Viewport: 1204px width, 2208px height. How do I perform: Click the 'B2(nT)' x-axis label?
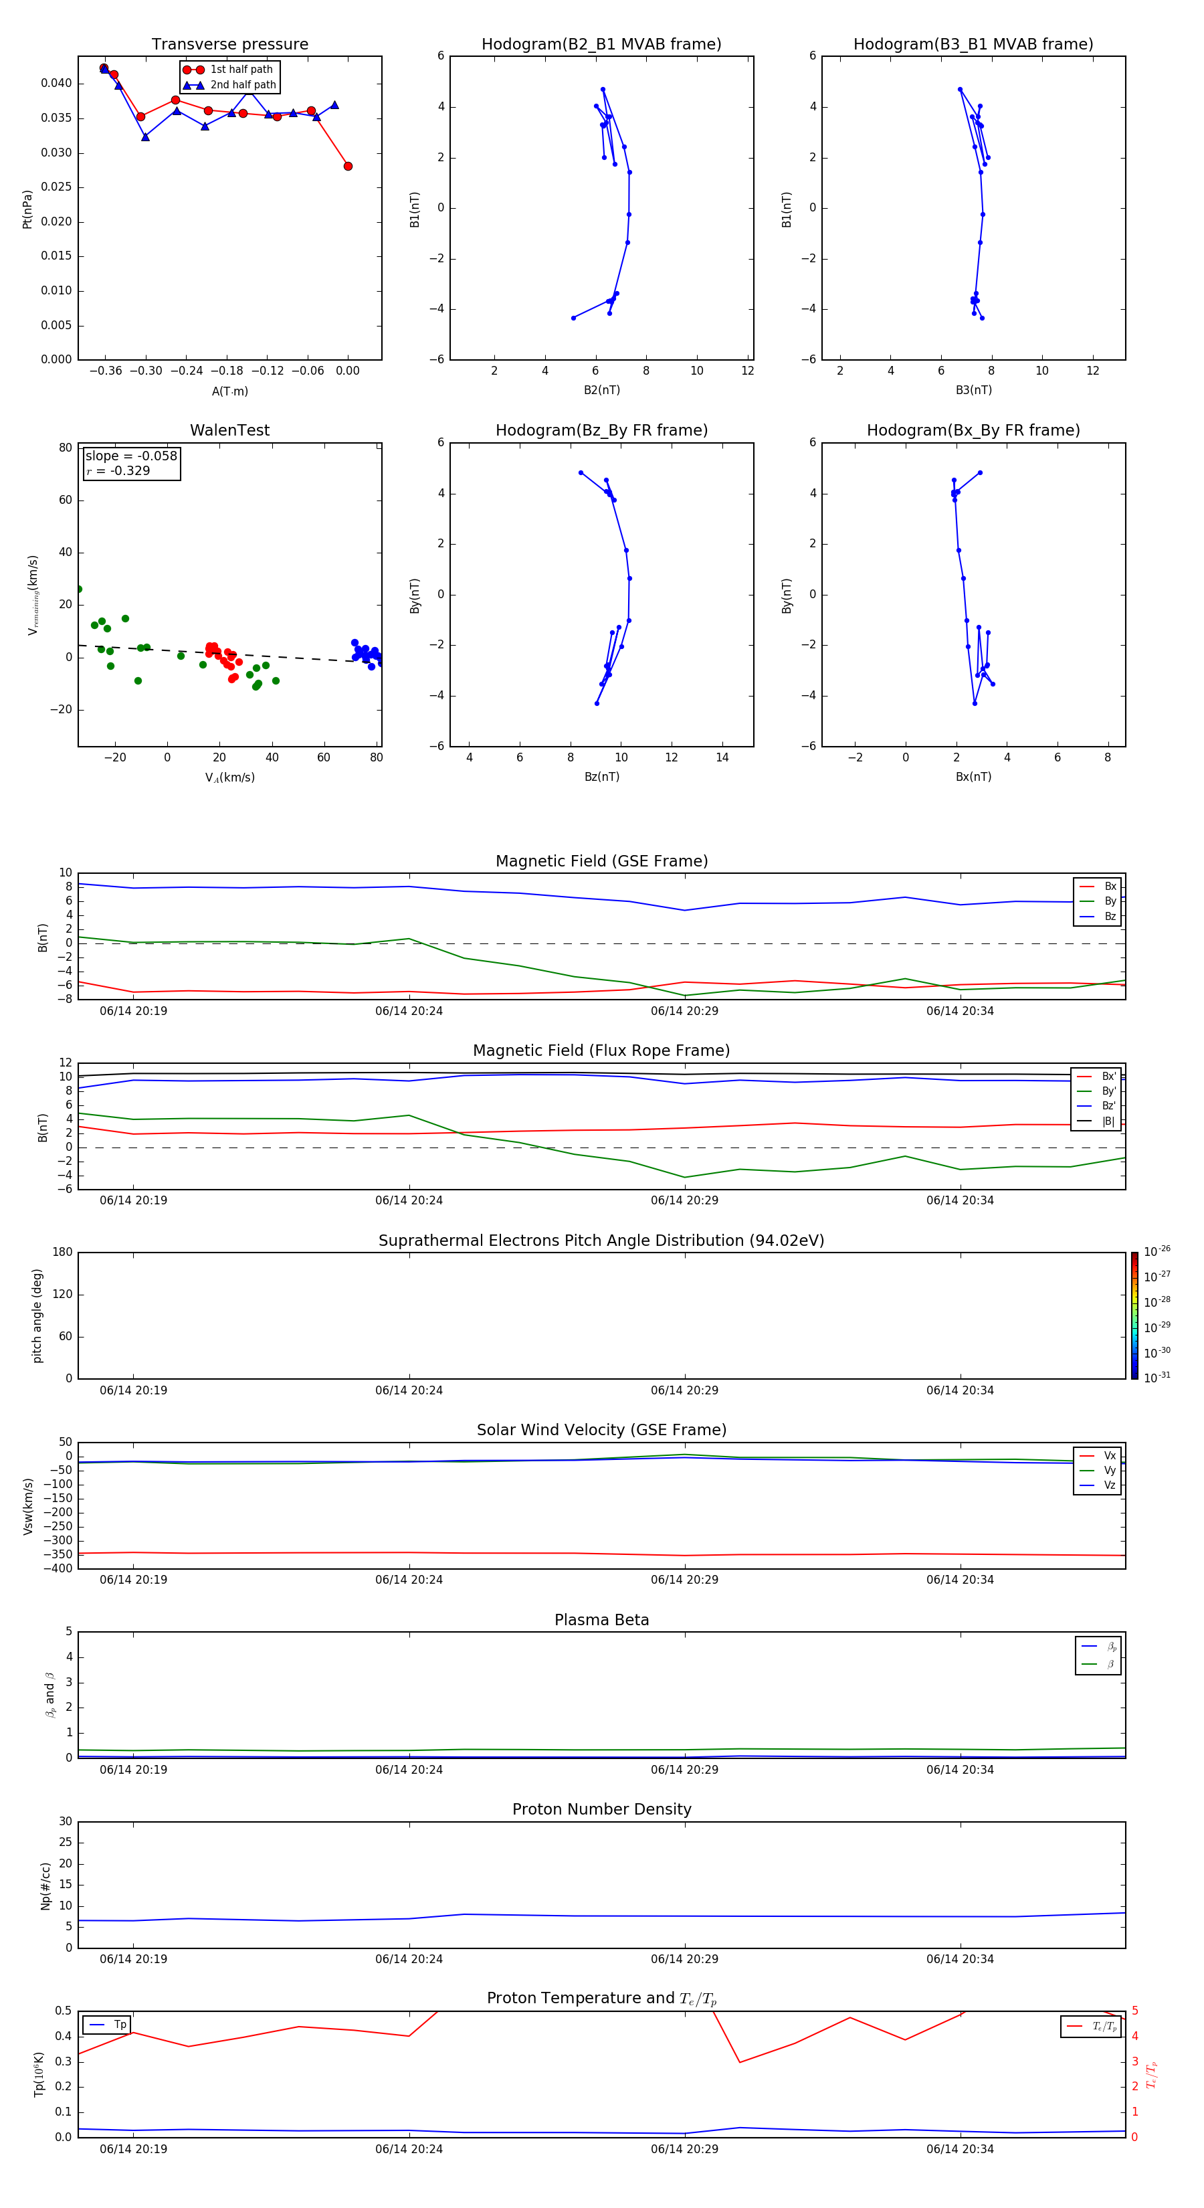pyautogui.click(x=601, y=390)
